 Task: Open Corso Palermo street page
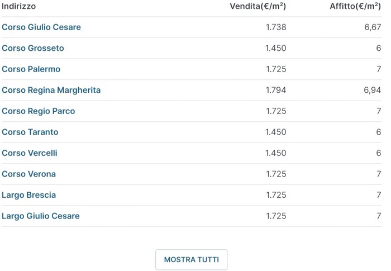coord(31,69)
